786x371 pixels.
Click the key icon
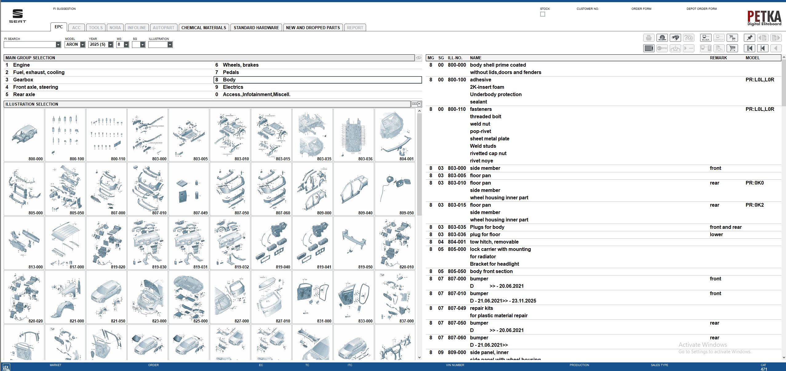(x=662, y=48)
